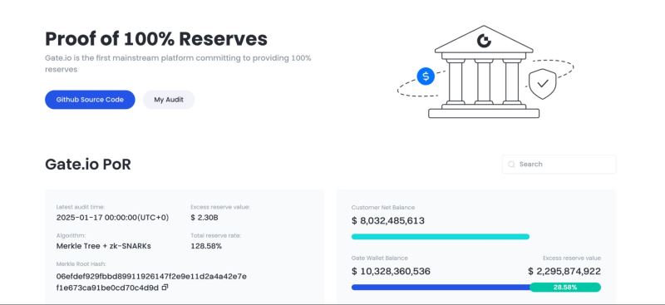Click the Gate logo on bank illustration

coord(484,42)
